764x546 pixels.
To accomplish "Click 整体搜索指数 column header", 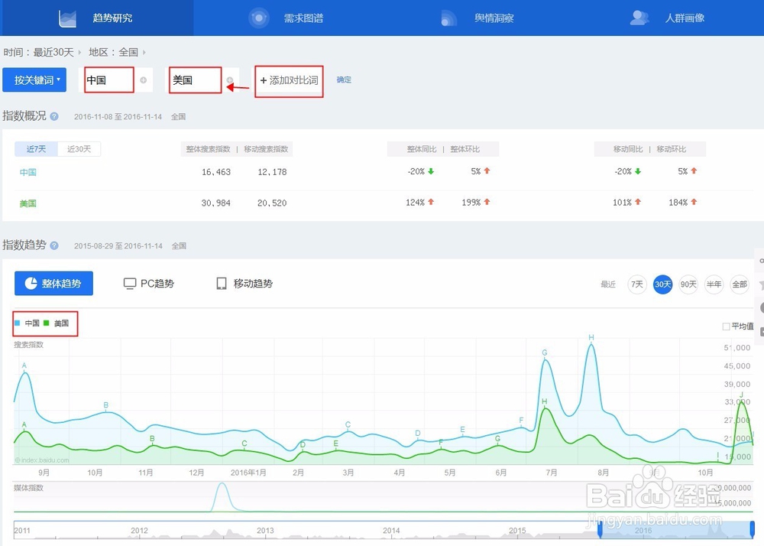I will [x=208, y=149].
